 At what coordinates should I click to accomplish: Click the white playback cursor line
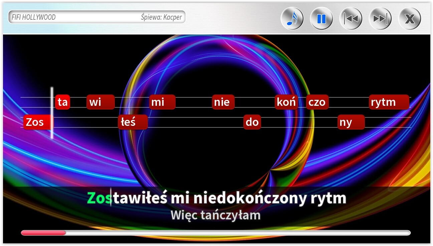click(52, 112)
